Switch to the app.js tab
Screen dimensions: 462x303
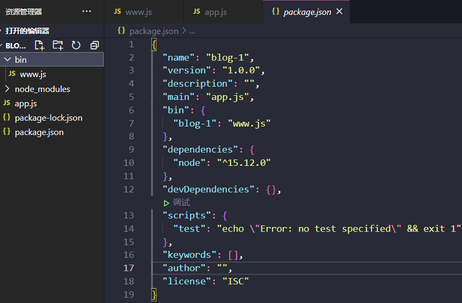pos(216,12)
